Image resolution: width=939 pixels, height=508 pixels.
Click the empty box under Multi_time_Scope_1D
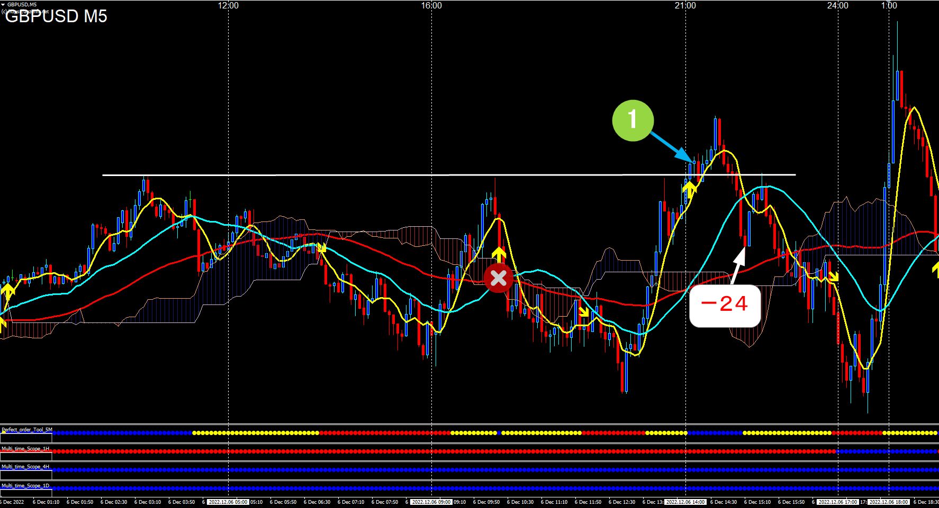click(26, 493)
